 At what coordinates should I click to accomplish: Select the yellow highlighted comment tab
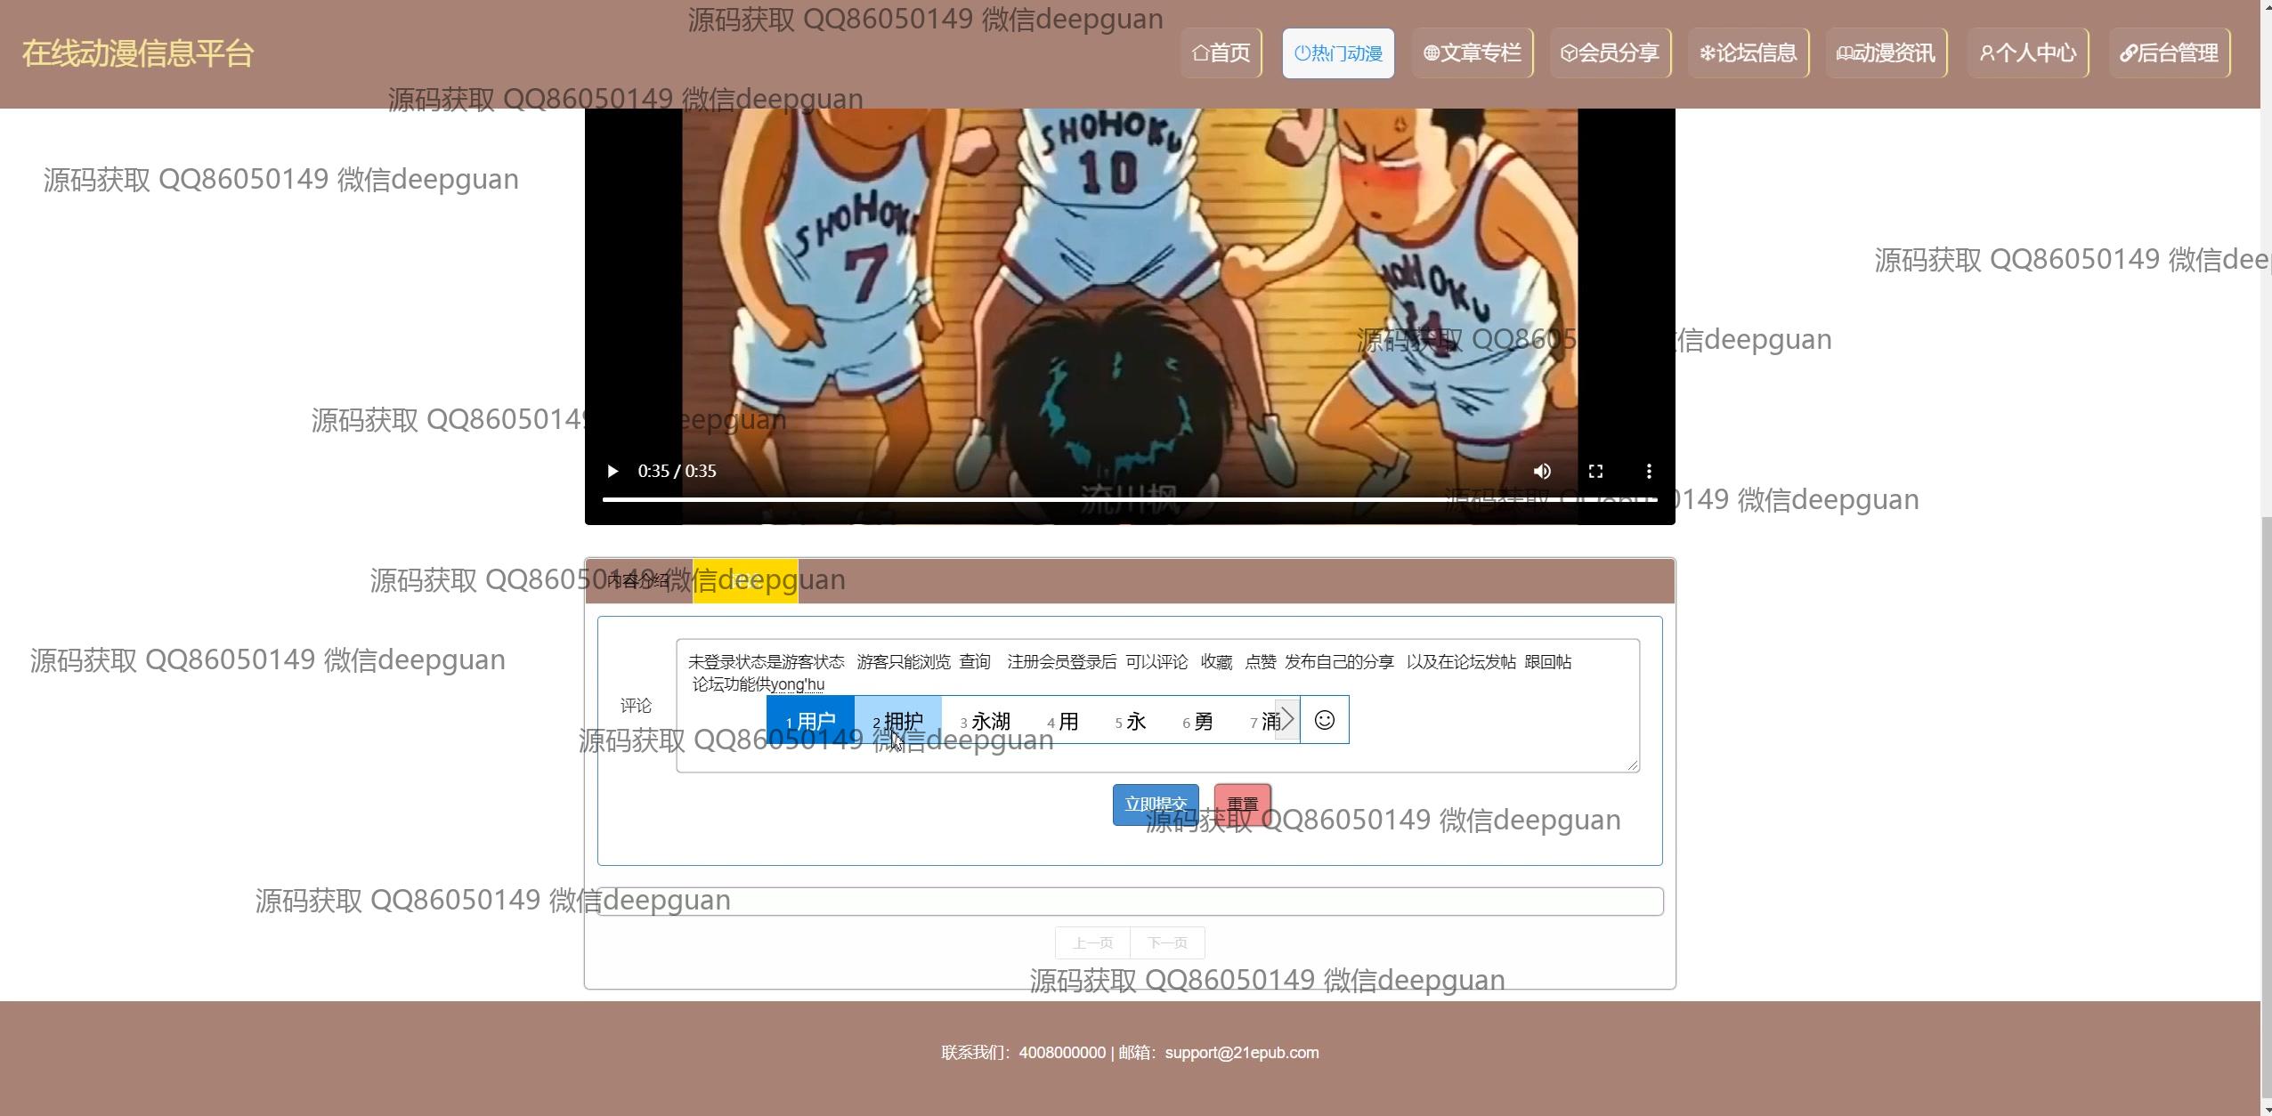[745, 581]
